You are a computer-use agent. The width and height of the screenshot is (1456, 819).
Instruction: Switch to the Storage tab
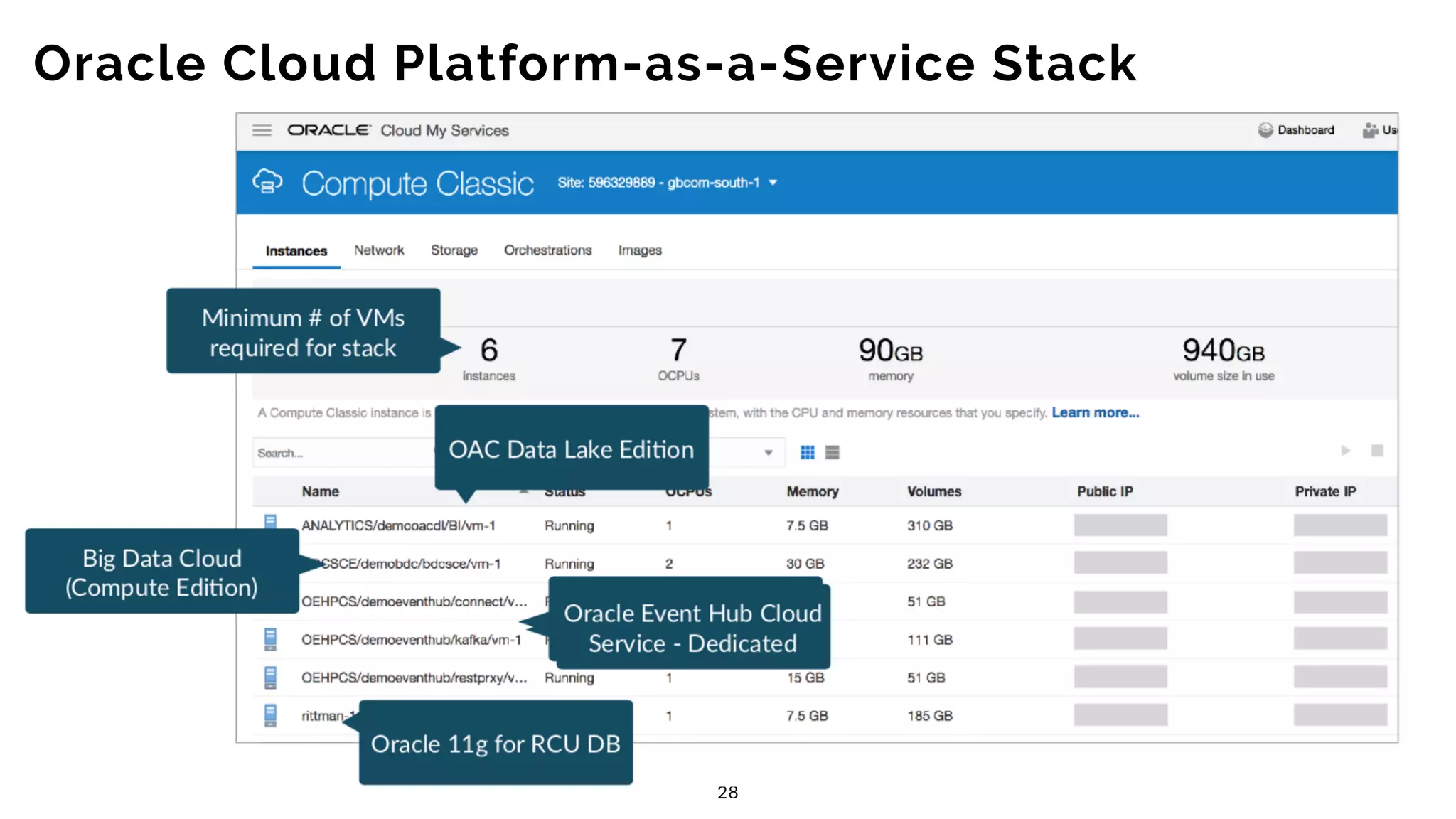[x=454, y=250]
